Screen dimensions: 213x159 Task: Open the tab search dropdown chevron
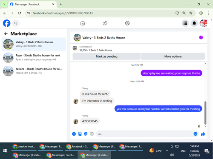[4, 4]
